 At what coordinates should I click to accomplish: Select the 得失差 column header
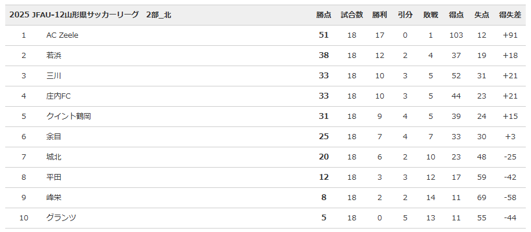pos(510,15)
